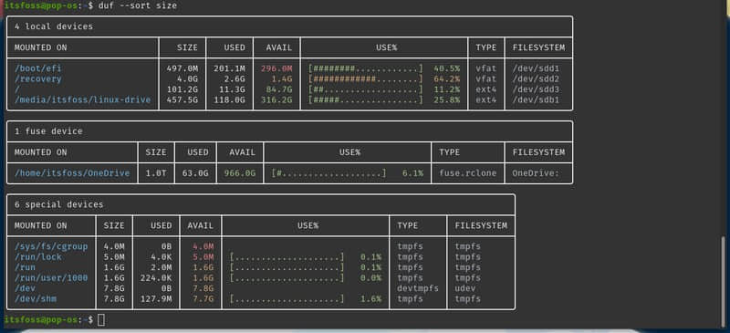Click the /dev/sdb1 filesystem entry
This screenshot has width=730, height=333.
point(536,100)
